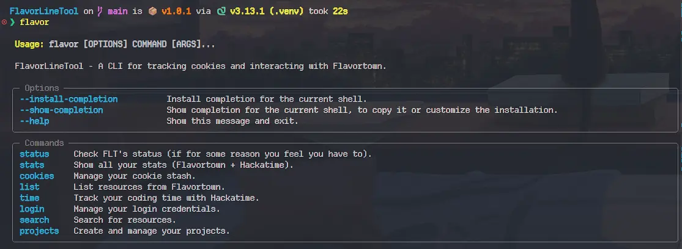Click the "projects" command
Image resolution: width=682 pixels, height=249 pixels.
pos(39,231)
